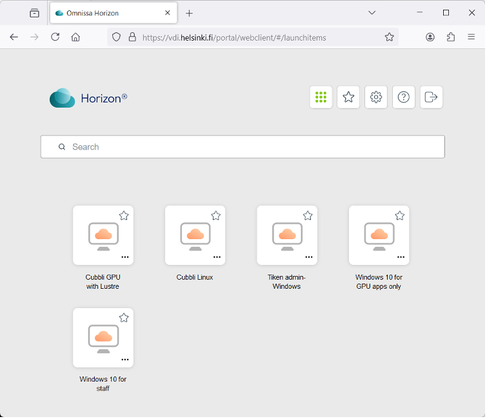Open Horizon settings gear
The image size is (487, 419).
click(377, 97)
